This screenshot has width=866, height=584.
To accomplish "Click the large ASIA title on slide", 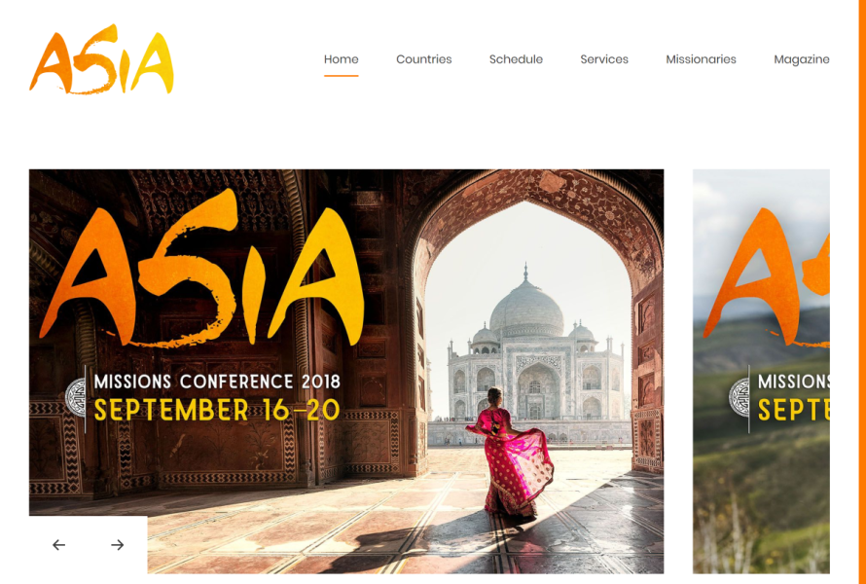I will 202,269.
